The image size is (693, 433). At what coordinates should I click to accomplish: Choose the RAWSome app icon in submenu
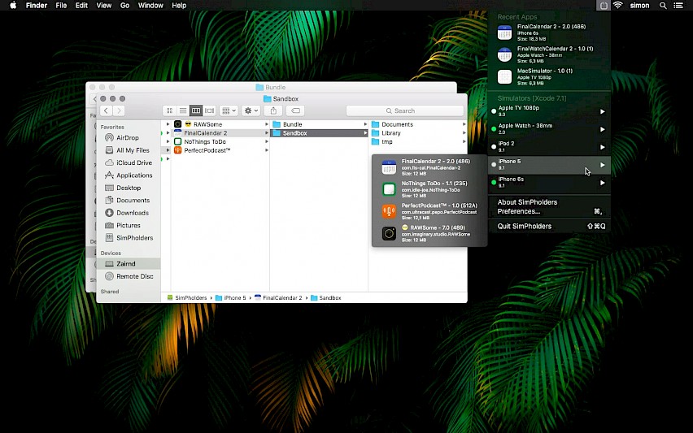pos(389,233)
